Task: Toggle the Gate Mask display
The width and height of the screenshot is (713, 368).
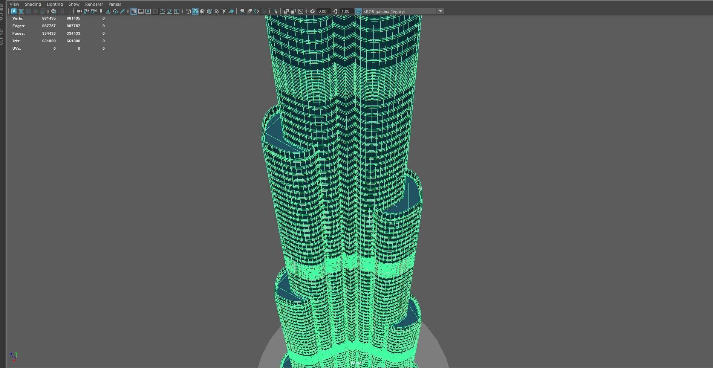Action: pos(155,11)
